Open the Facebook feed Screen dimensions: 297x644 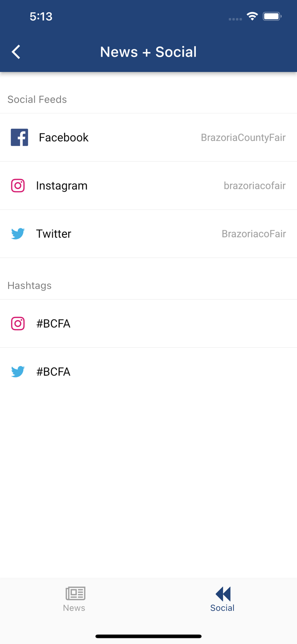[63, 137]
